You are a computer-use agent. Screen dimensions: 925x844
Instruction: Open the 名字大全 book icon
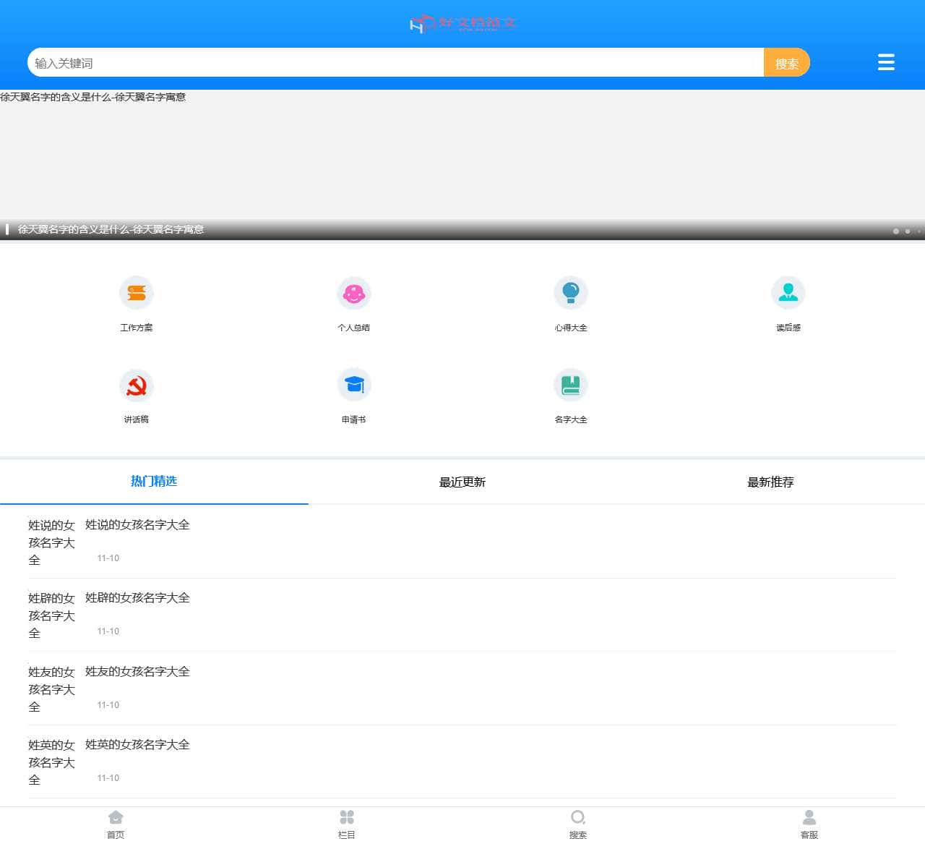click(x=571, y=385)
